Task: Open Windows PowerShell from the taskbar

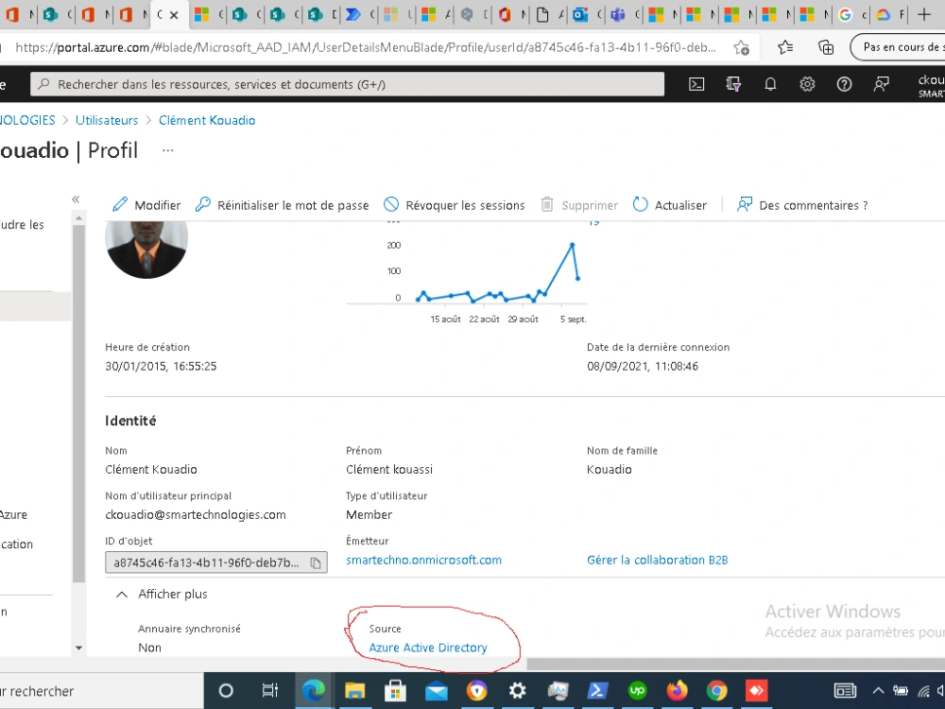Action: [597, 690]
